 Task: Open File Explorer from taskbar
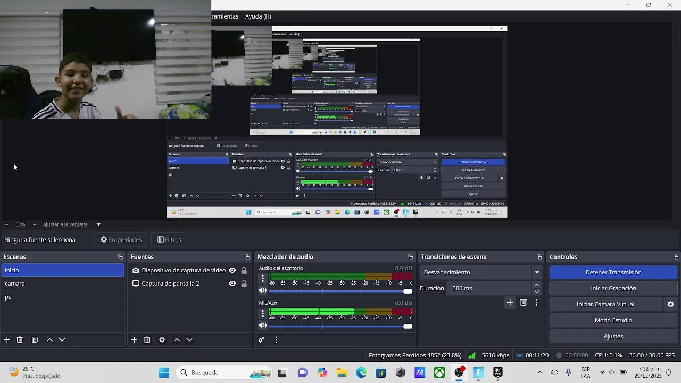(x=342, y=372)
